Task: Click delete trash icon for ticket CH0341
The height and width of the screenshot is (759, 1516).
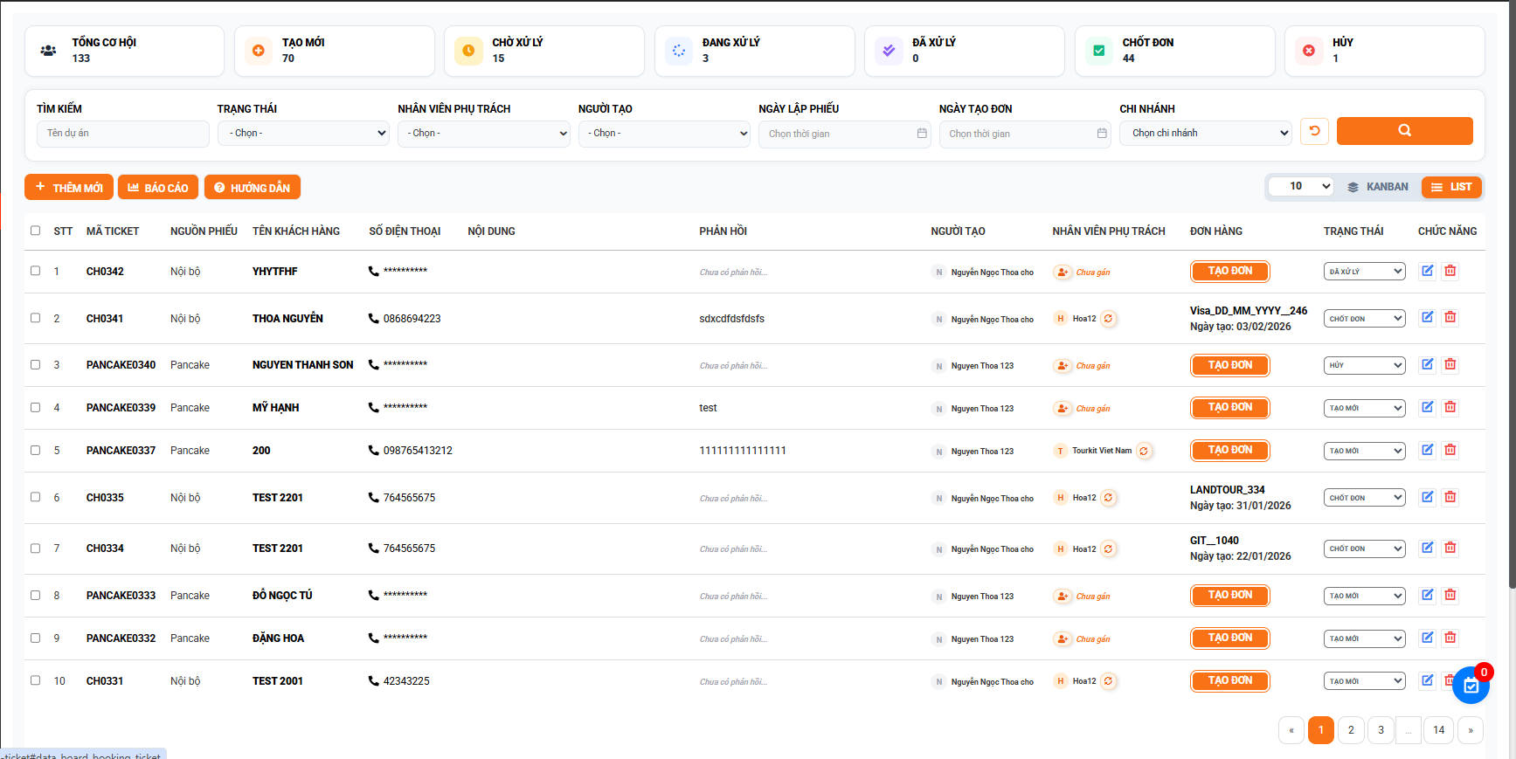Action: pos(1450,318)
